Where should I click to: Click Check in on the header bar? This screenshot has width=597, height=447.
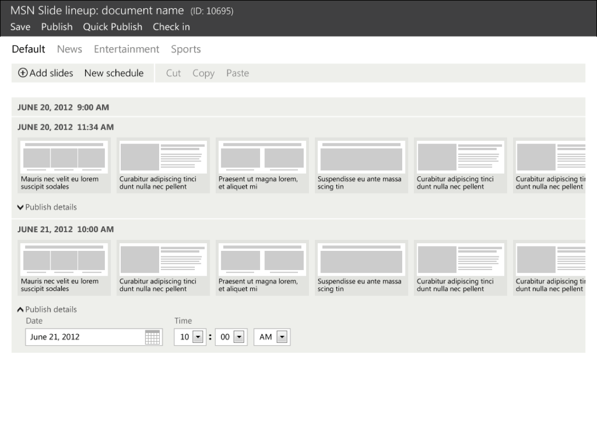pos(171,27)
